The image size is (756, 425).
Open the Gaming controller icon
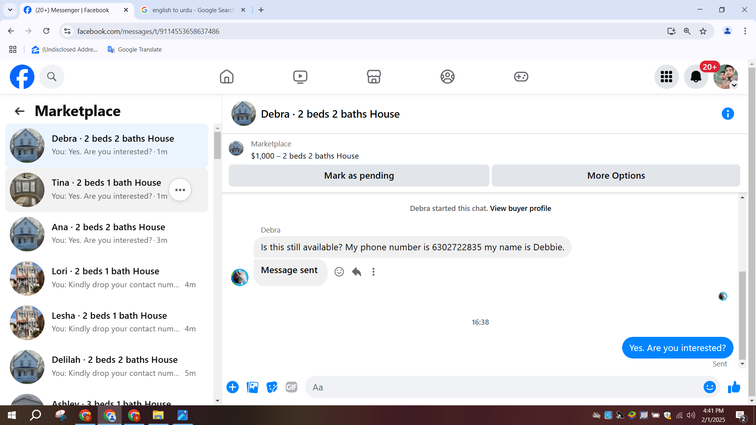coord(521,77)
